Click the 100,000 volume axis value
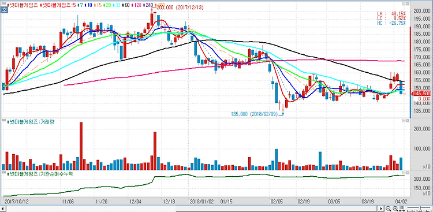This screenshot has height=212, width=433. pos(422,149)
